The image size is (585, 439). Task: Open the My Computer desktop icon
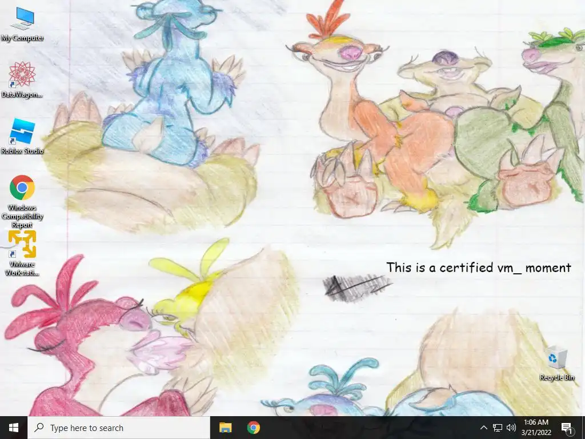[x=22, y=25]
